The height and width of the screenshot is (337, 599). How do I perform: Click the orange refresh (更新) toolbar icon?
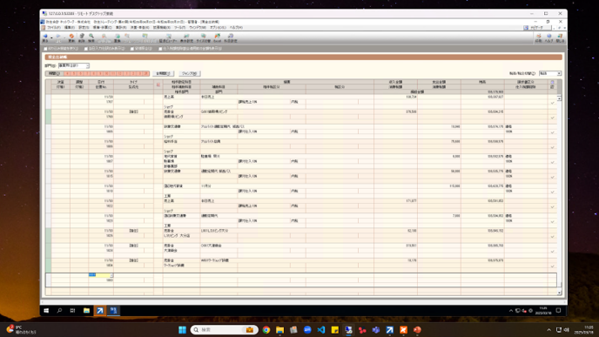71,37
